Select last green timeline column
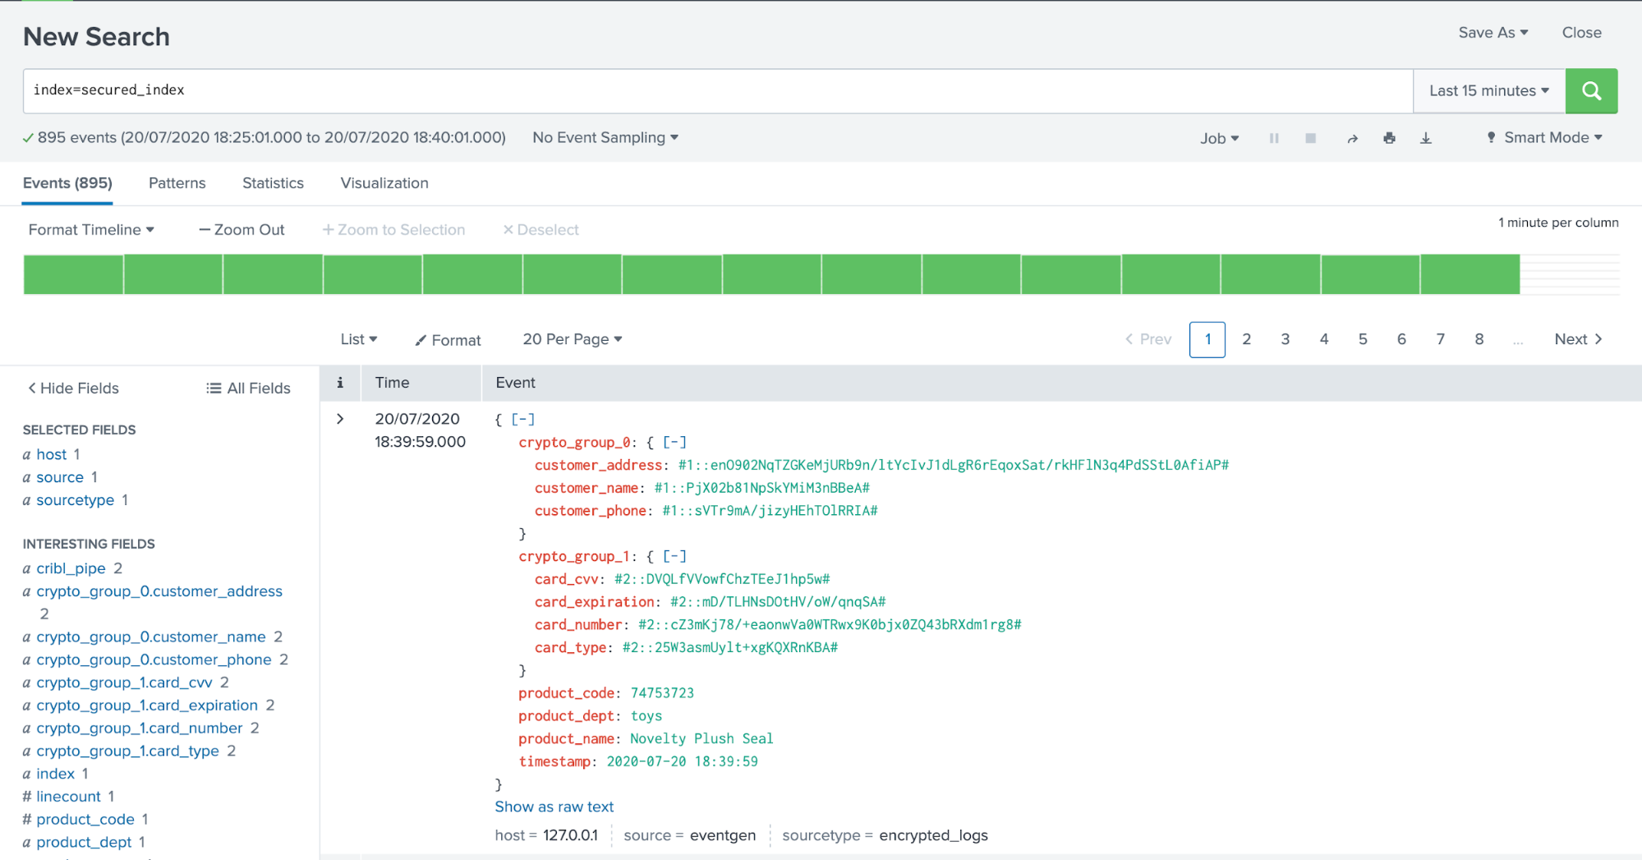Viewport: 1642px width, 860px height. click(1470, 274)
